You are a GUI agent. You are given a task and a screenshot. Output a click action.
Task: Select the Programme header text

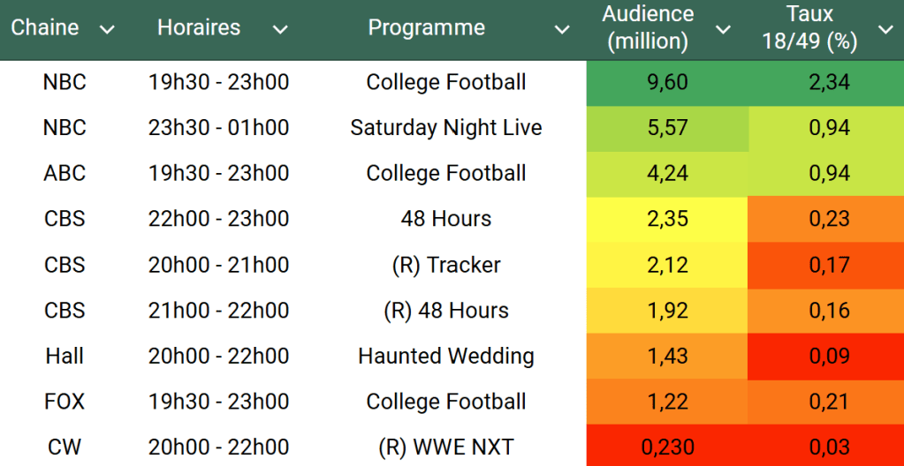click(426, 28)
